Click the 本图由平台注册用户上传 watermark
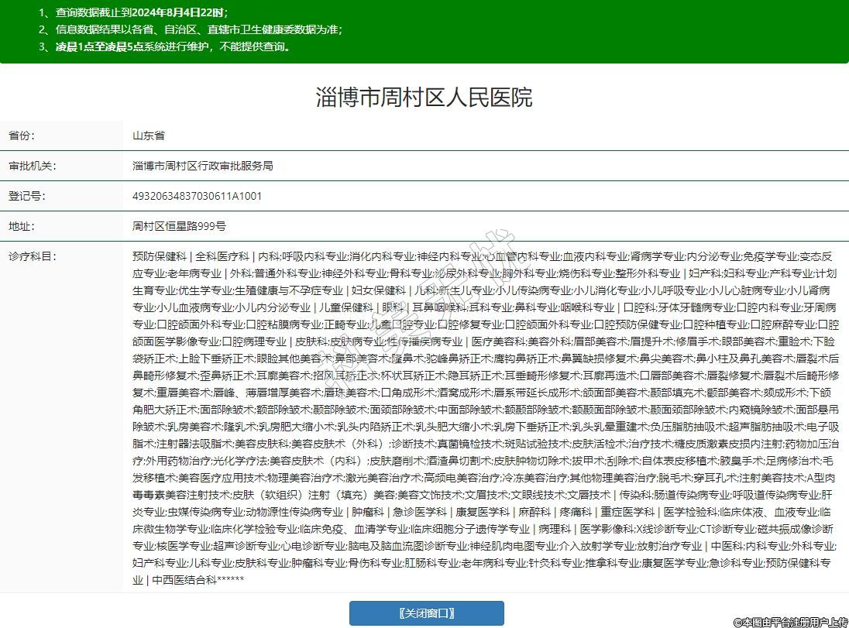Viewport: 849px width, 628px height. coord(790,621)
